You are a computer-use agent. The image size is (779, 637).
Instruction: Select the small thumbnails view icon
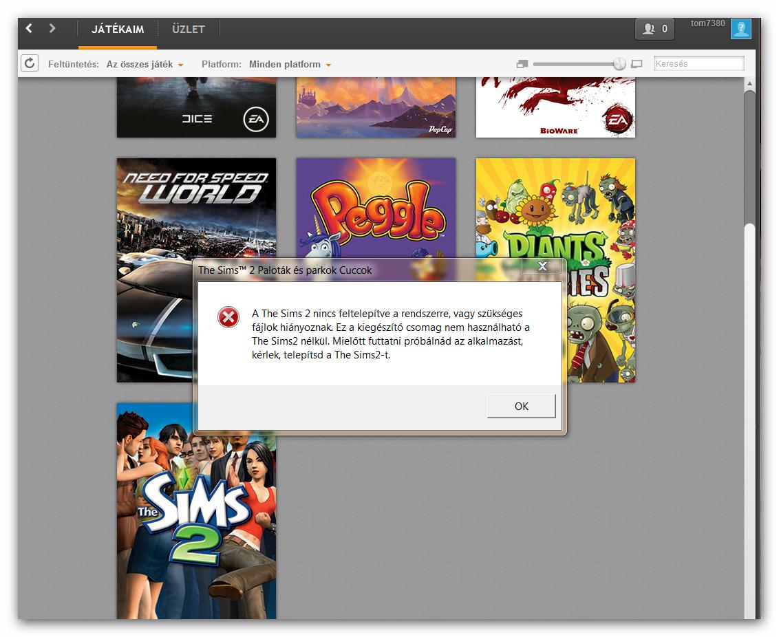tap(522, 63)
